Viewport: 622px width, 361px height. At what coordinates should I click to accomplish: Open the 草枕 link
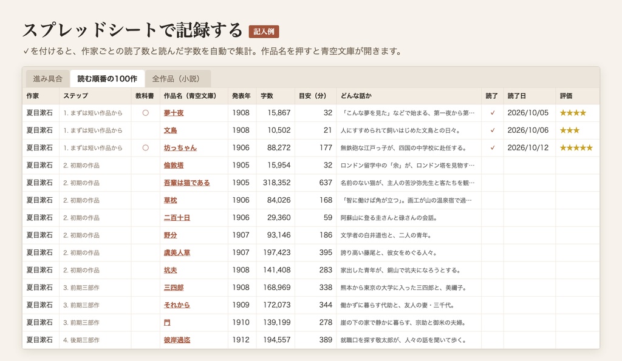[170, 200]
